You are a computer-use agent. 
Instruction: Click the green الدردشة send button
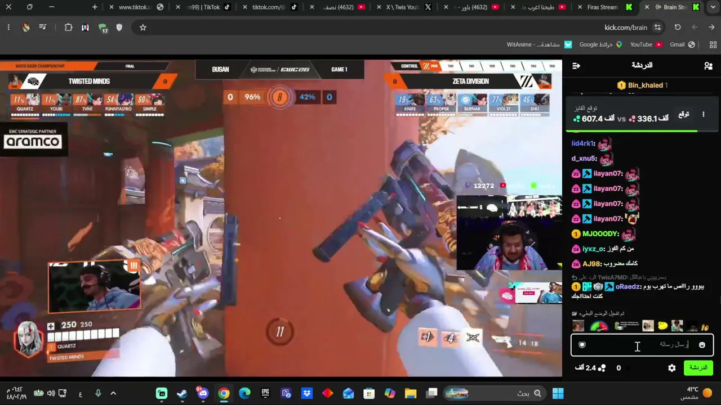coord(698,368)
